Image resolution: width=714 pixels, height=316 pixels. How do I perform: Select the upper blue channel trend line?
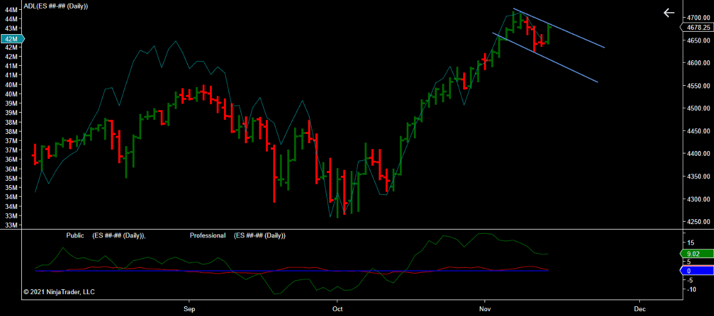[559, 28]
